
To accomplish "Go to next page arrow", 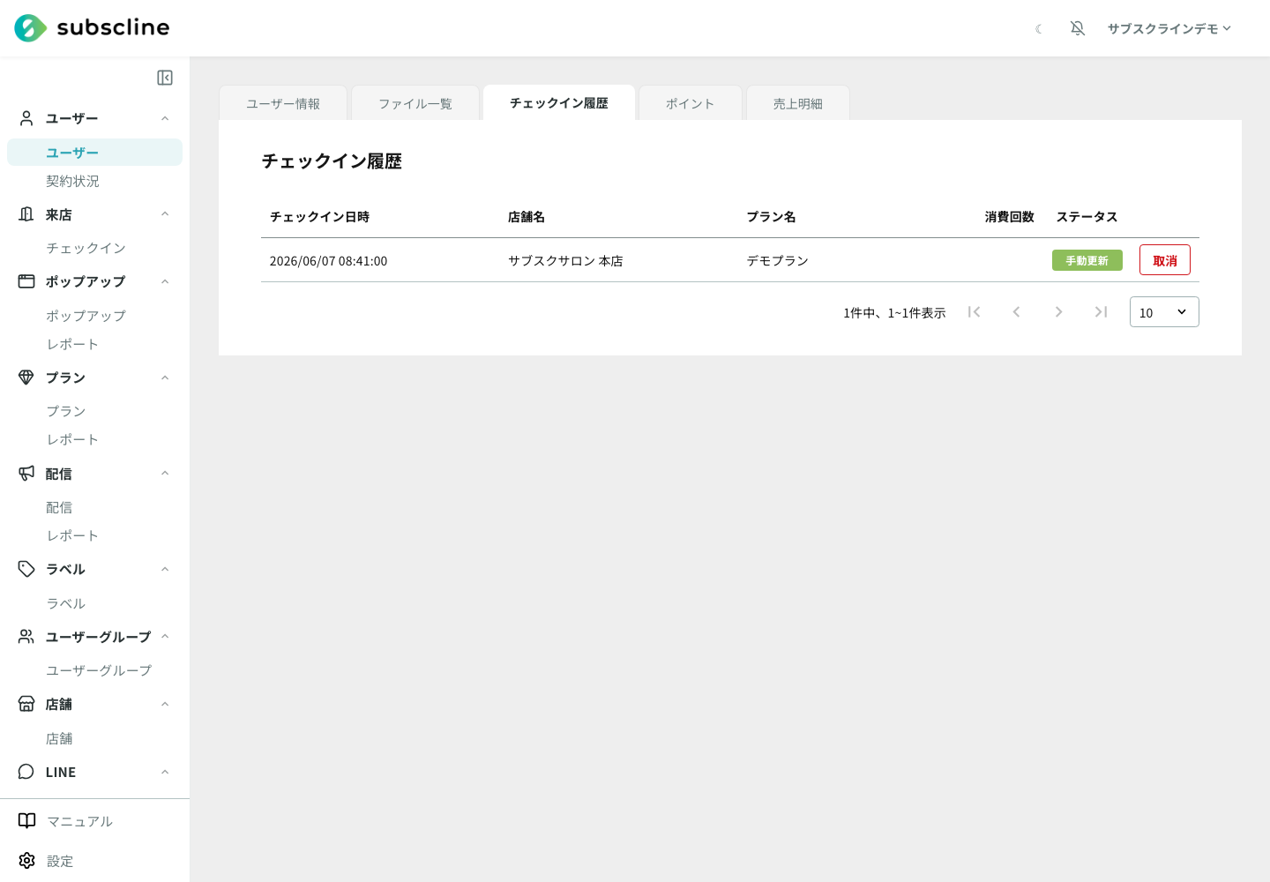I will pyautogui.click(x=1059, y=311).
